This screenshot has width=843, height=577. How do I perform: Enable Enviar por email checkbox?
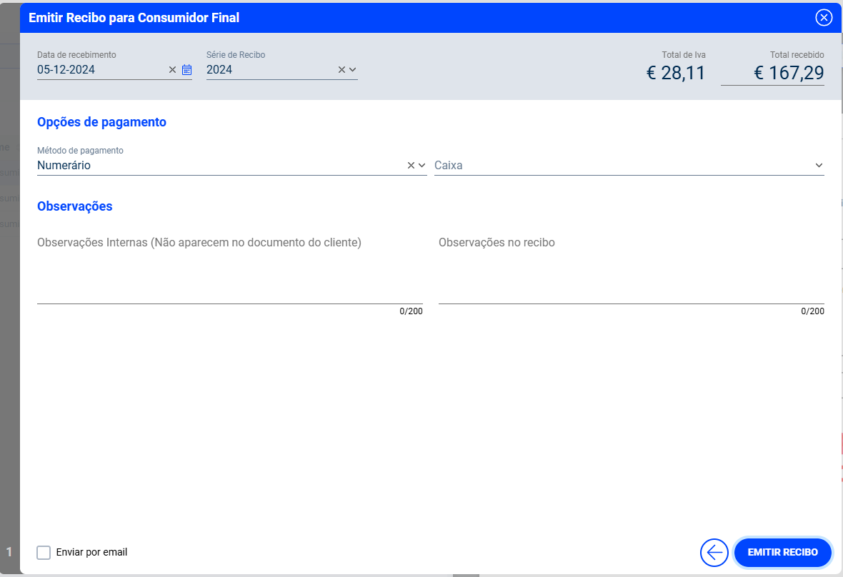click(x=44, y=552)
